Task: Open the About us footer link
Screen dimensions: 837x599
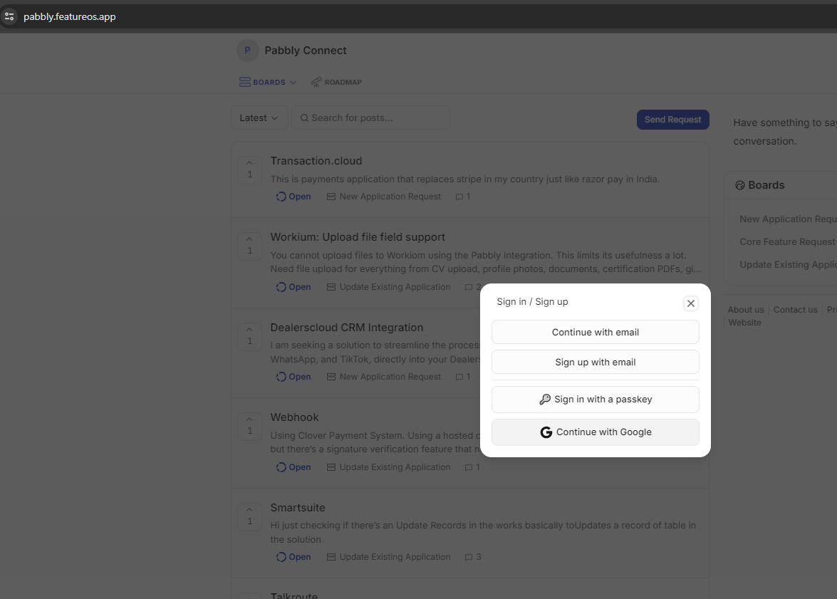Action: point(746,310)
